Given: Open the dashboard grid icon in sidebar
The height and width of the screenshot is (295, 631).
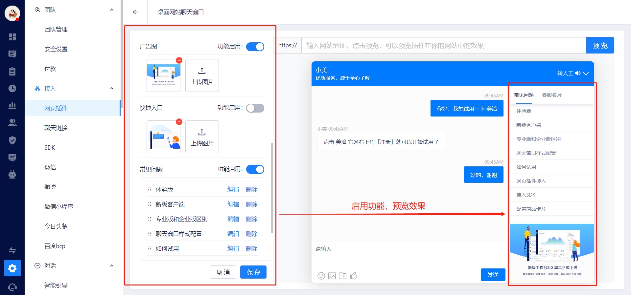Looking at the screenshot, I should tap(12, 37).
